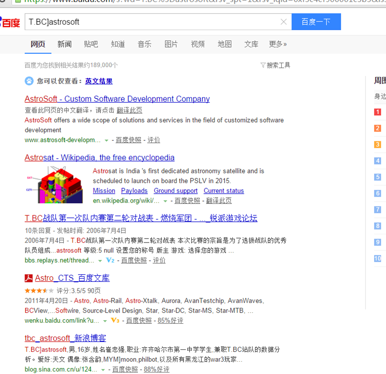Click the PDF icon of Astro_CTS result
Viewport: 386px width, 374px height.
29,278
